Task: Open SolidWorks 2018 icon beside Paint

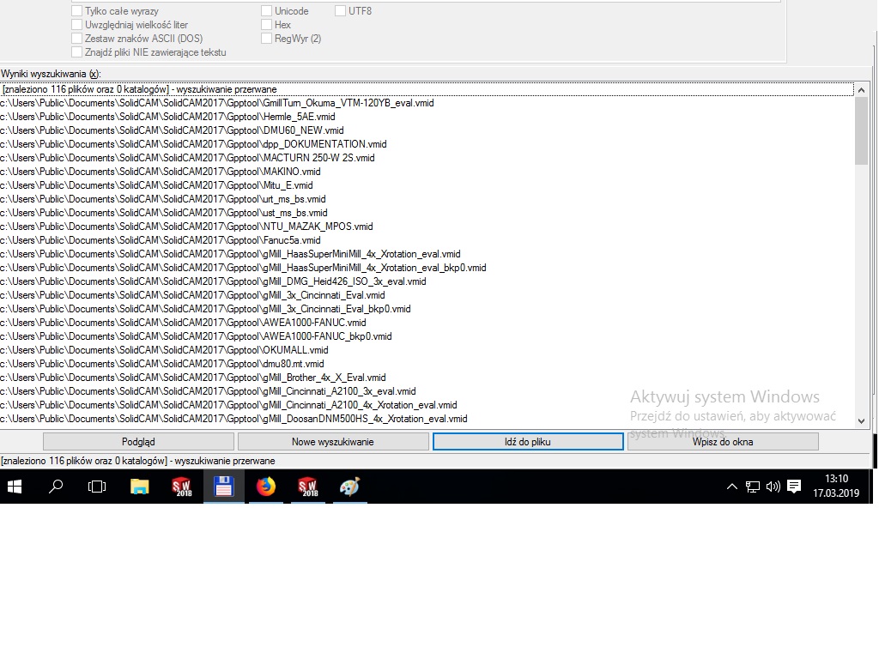Action: pyautogui.click(x=308, y=487)
